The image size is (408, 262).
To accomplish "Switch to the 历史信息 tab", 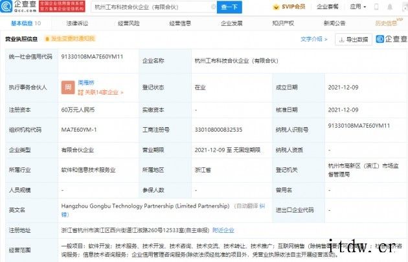I will (386, 23).
